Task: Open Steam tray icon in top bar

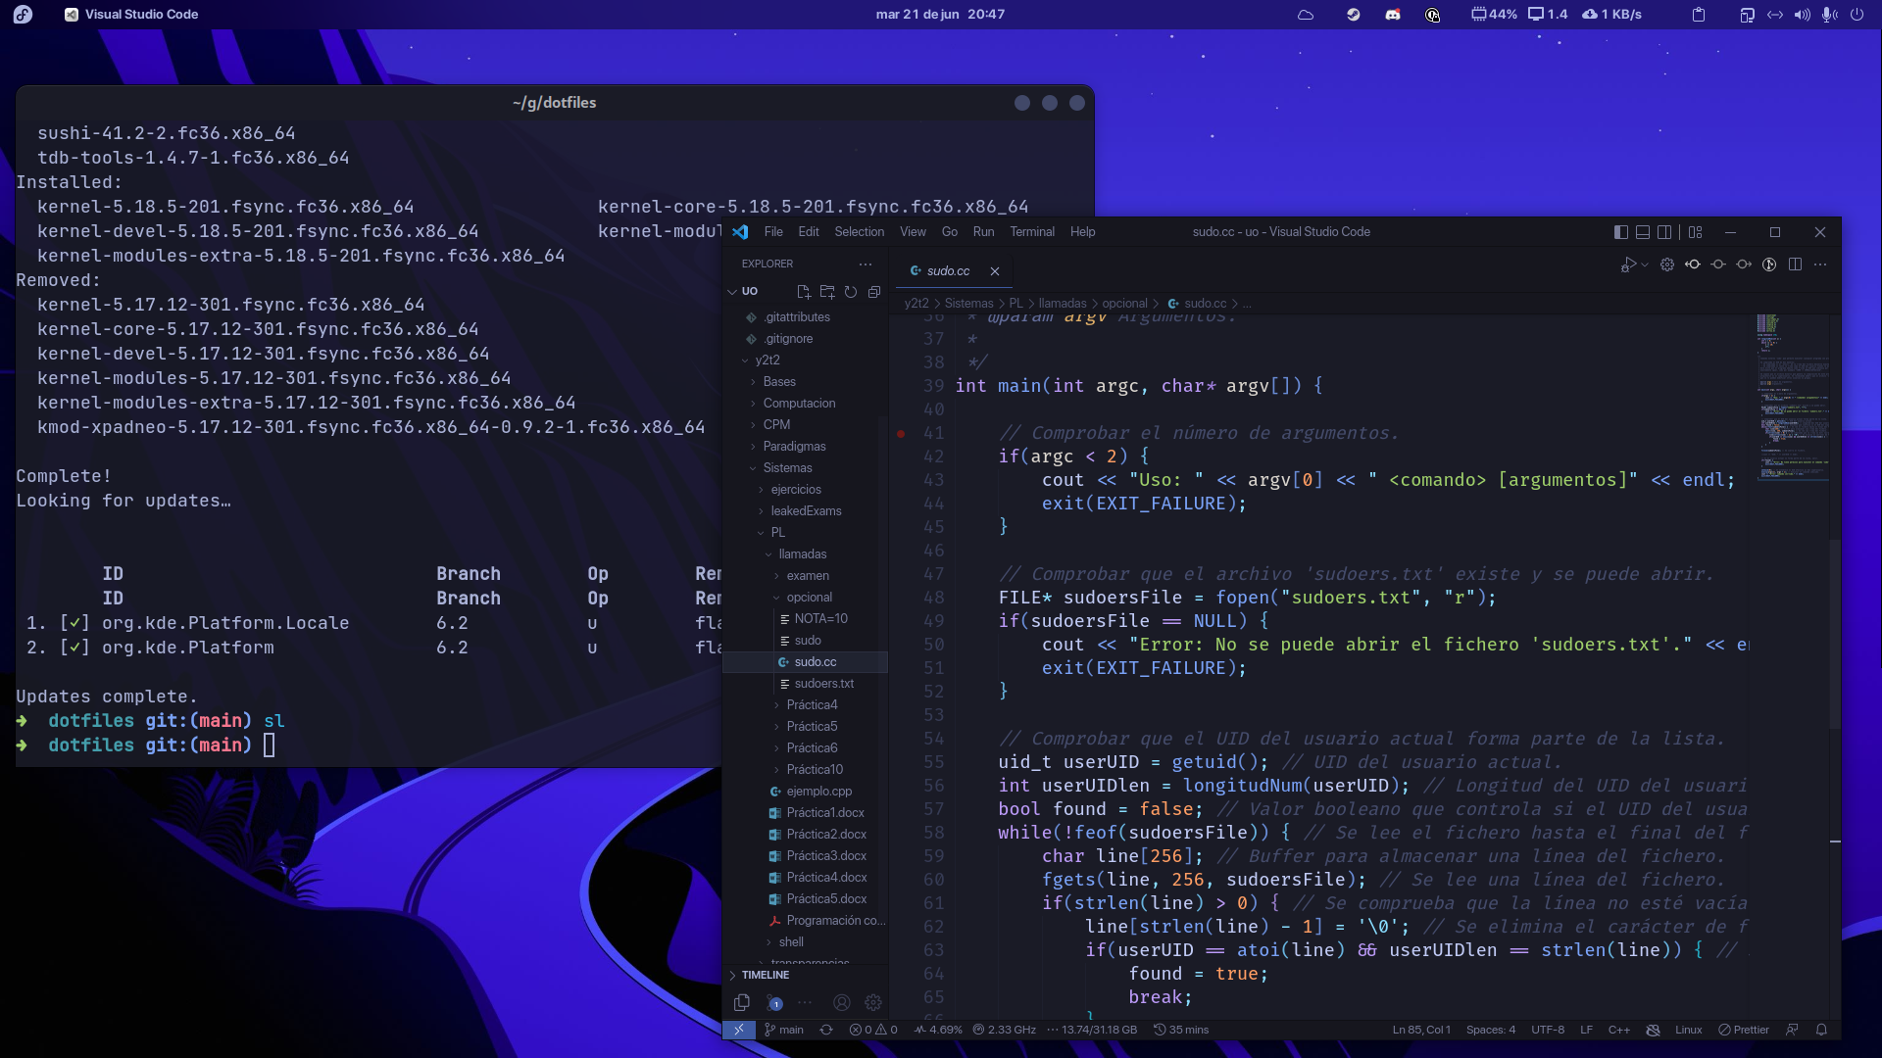Action: coord(1353,15)
